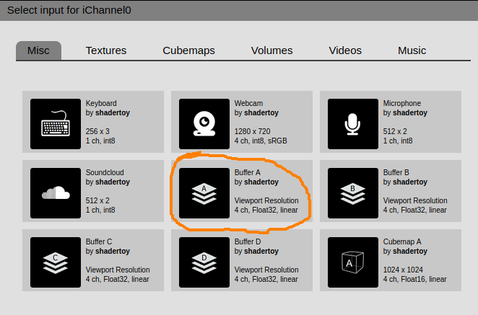Click the "Soundcloud" title text

pos(105,172)
